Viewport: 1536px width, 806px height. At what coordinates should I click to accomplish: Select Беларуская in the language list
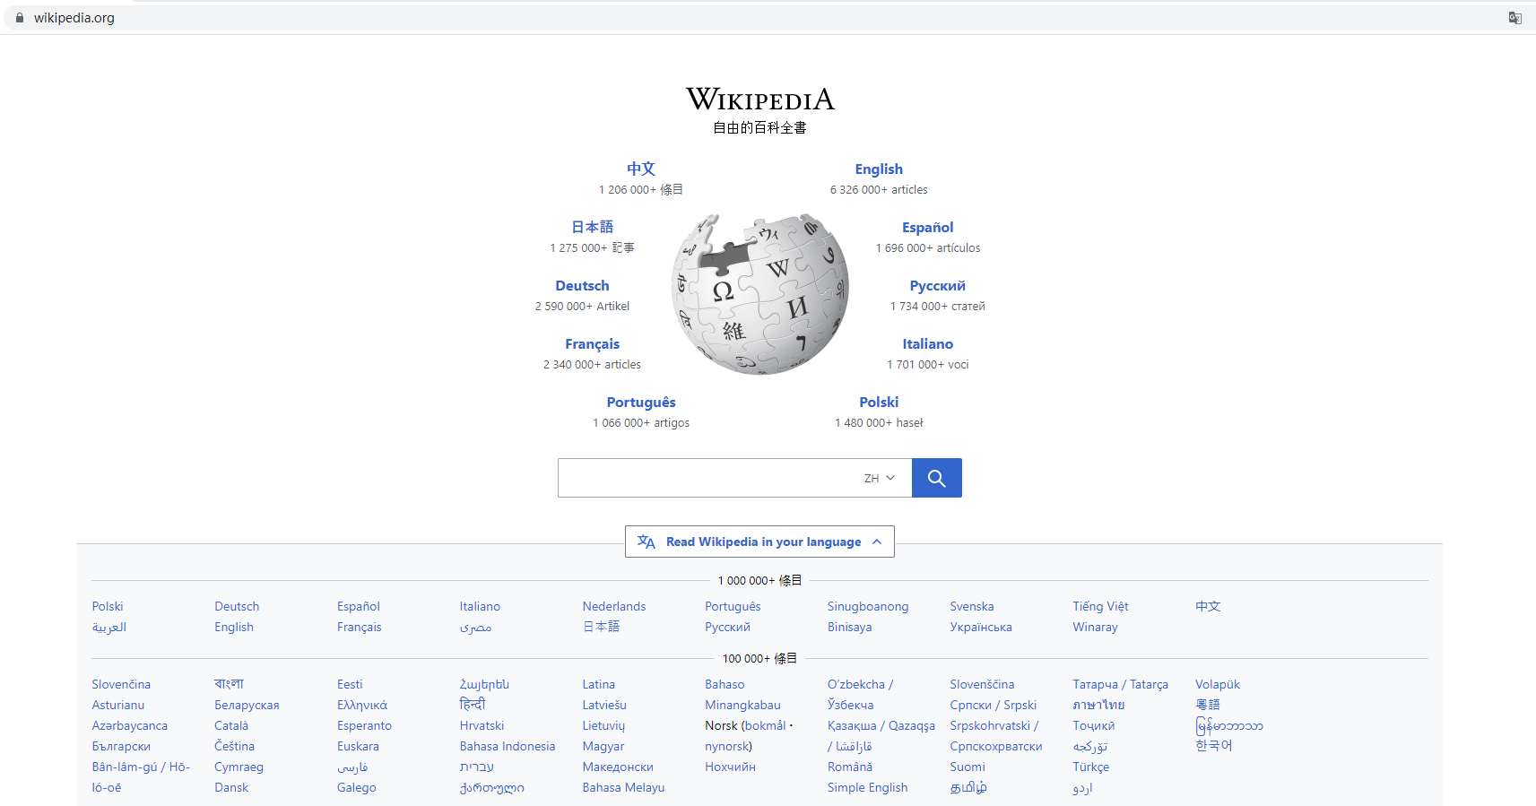coord(247,706)
